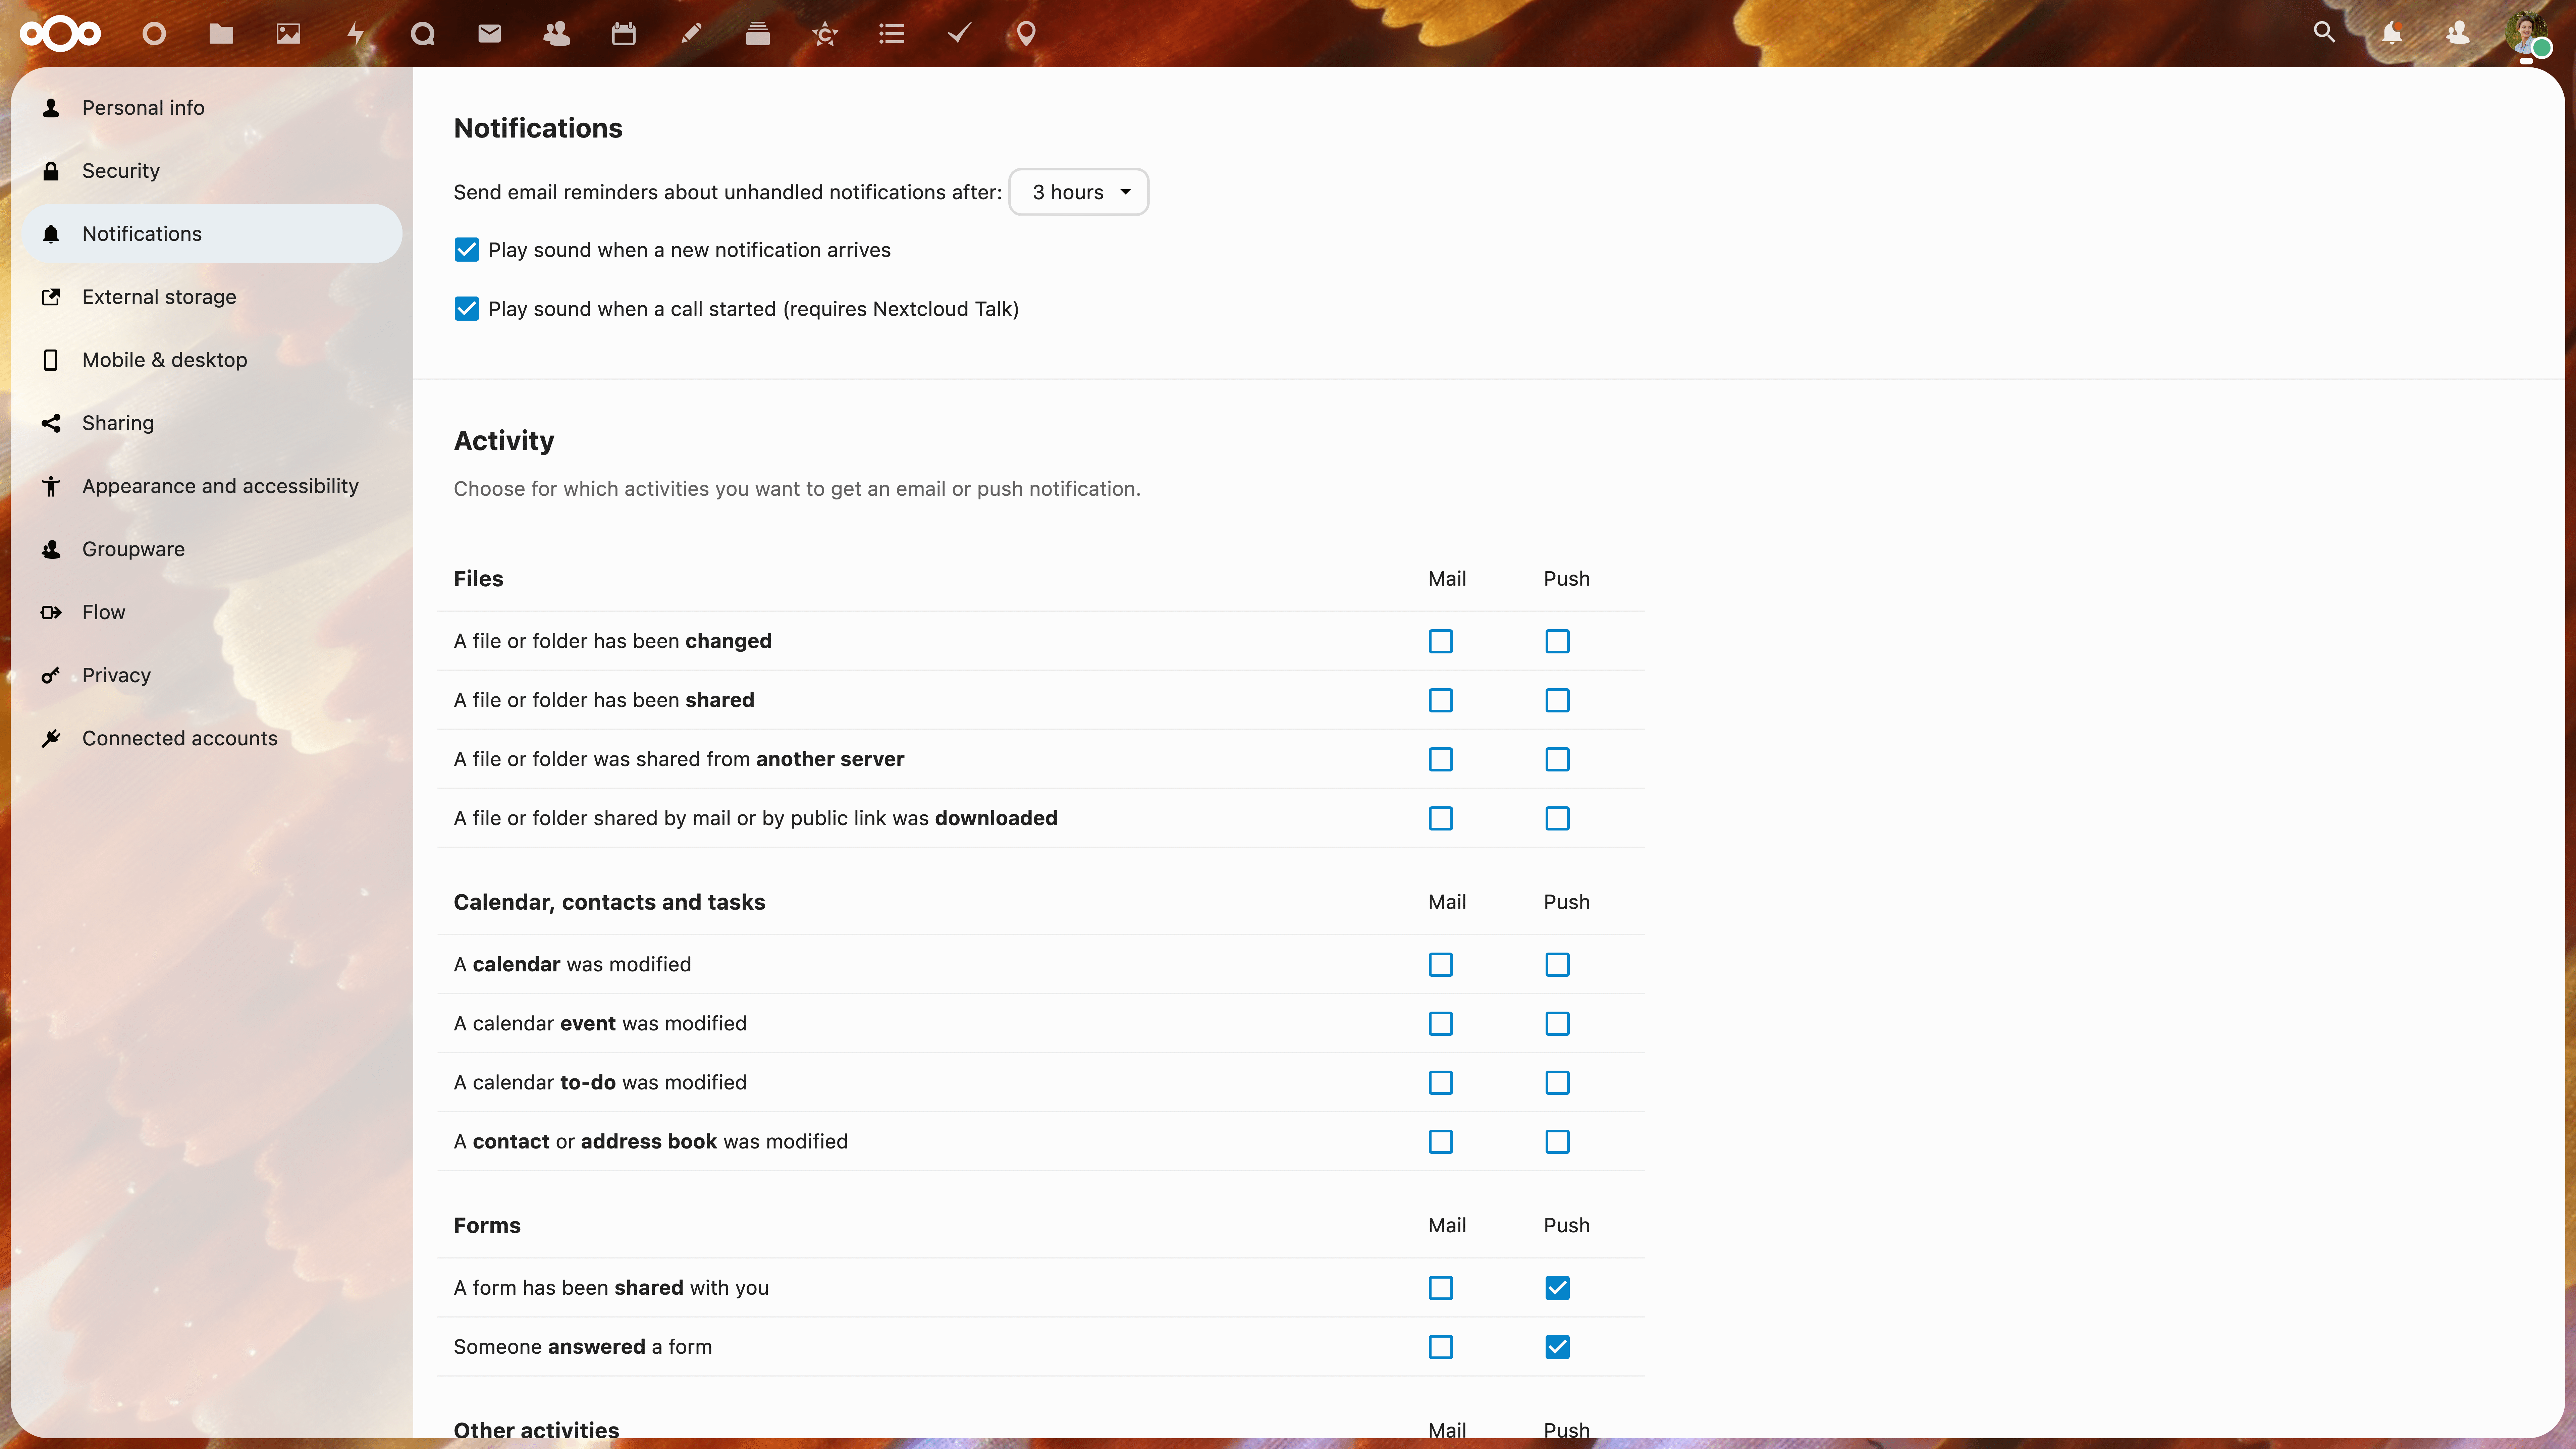Enable Mail for file or folder changed
Screen dimensions: 2576x1449
coord(1440,641)
